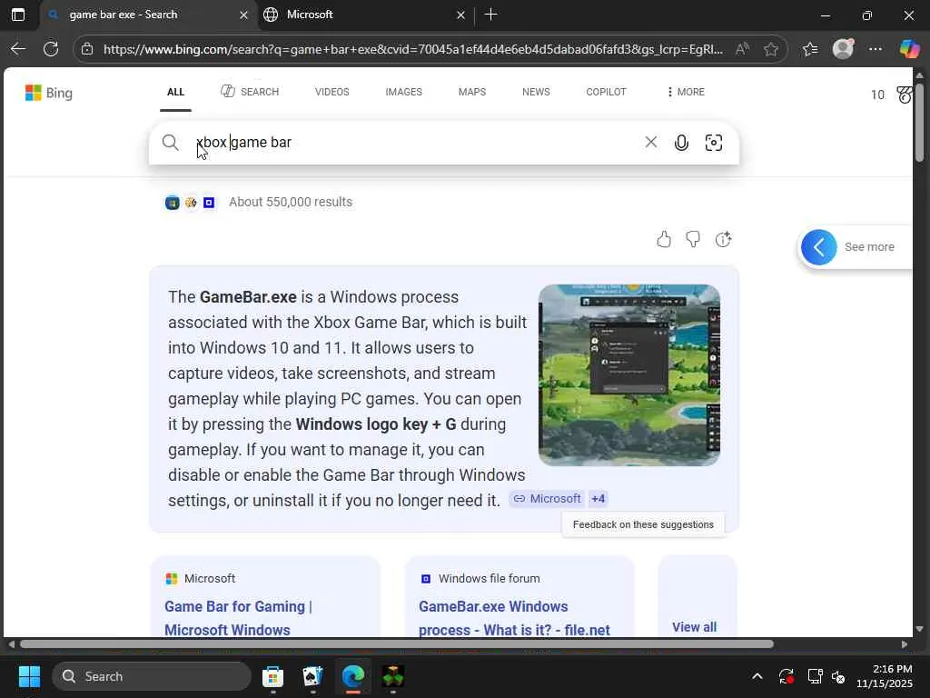This screenshot has width=930, height=698.
Task: Open the MORE search options menu
Action: (x=686, y=92)
